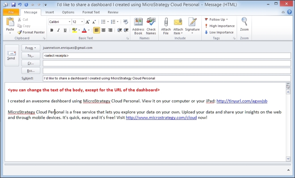Click the Attach Item envelope icon

178,22
